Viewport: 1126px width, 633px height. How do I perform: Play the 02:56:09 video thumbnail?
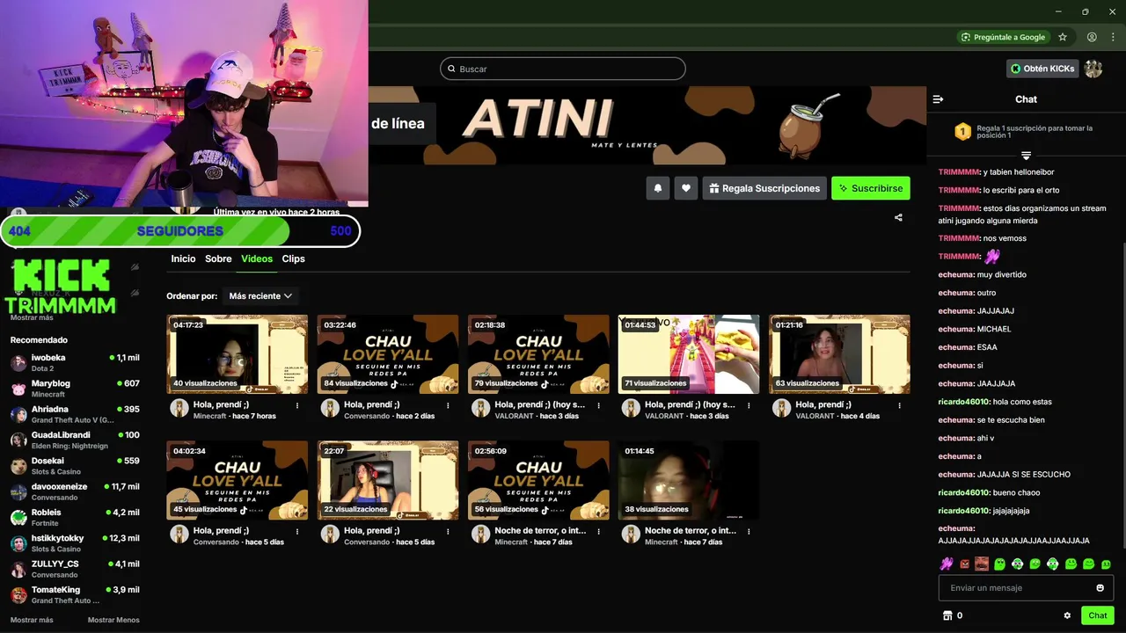point(538,480)
